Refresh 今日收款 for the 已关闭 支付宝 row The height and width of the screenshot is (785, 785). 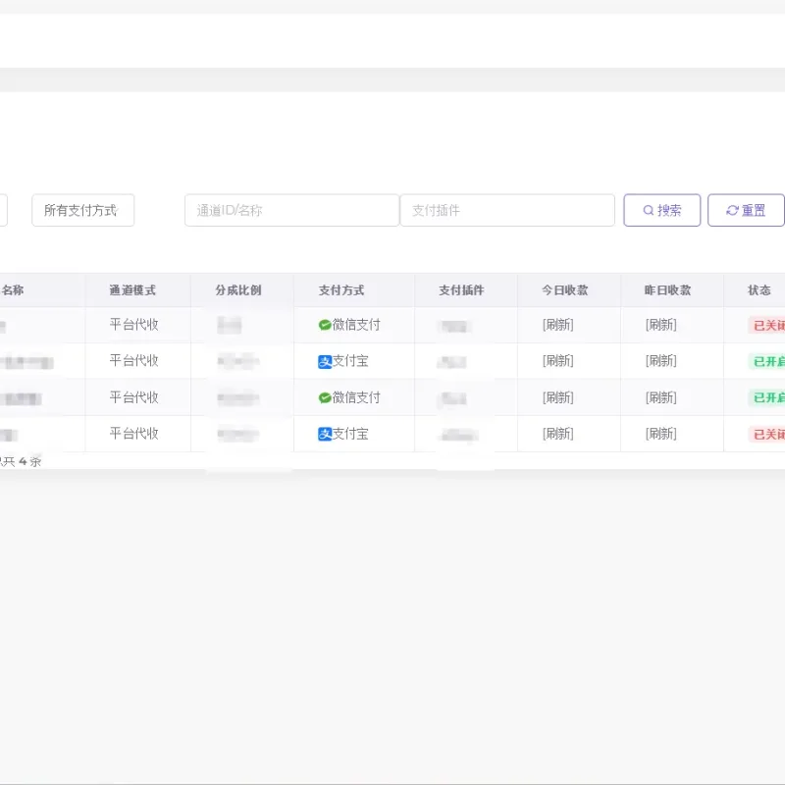coord(557,434)
